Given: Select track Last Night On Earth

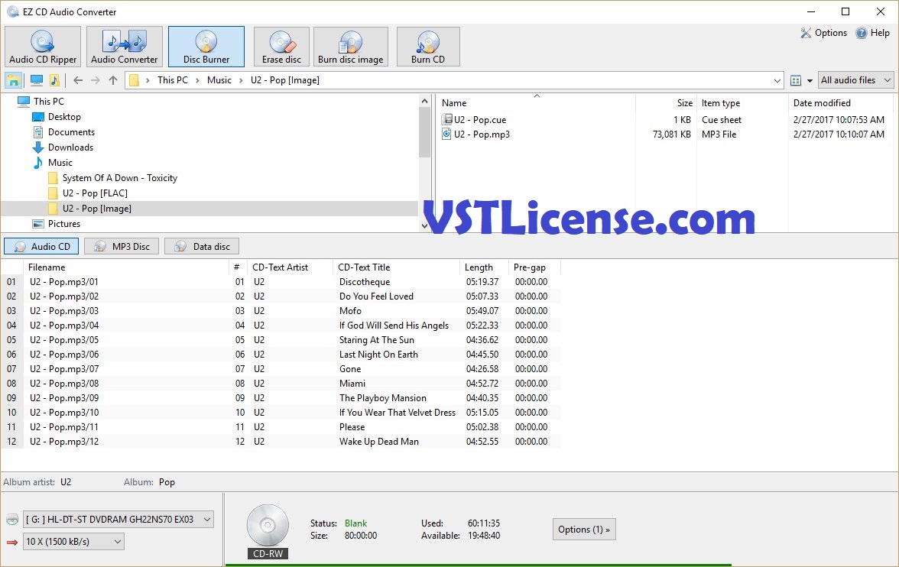Looking at the screenshot, I should pyautogui.click(x=378, y=355).
